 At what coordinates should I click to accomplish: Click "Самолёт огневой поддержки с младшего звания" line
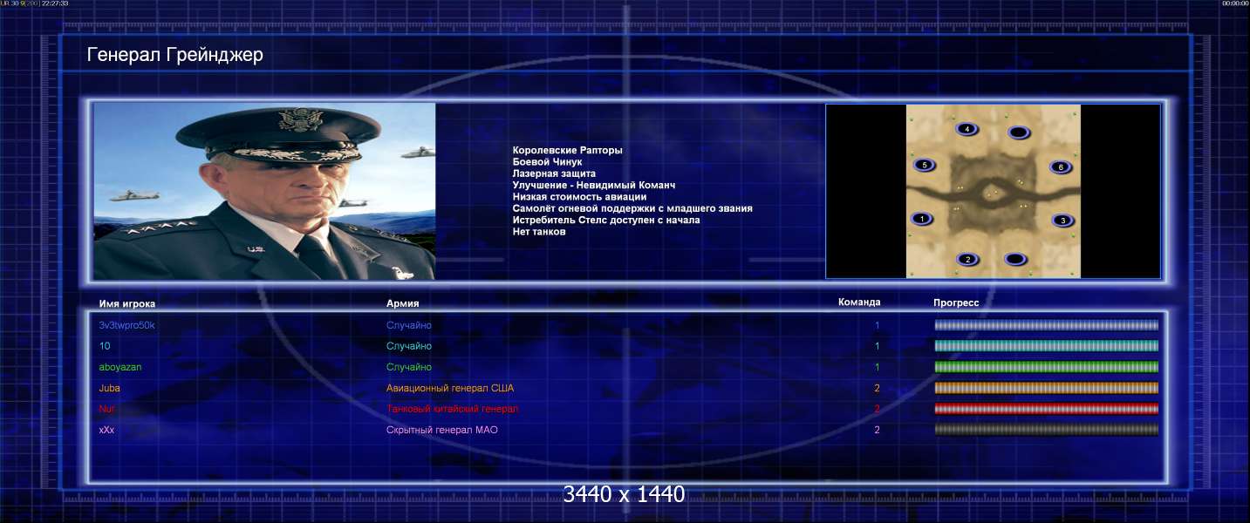[x=632, y=208]
